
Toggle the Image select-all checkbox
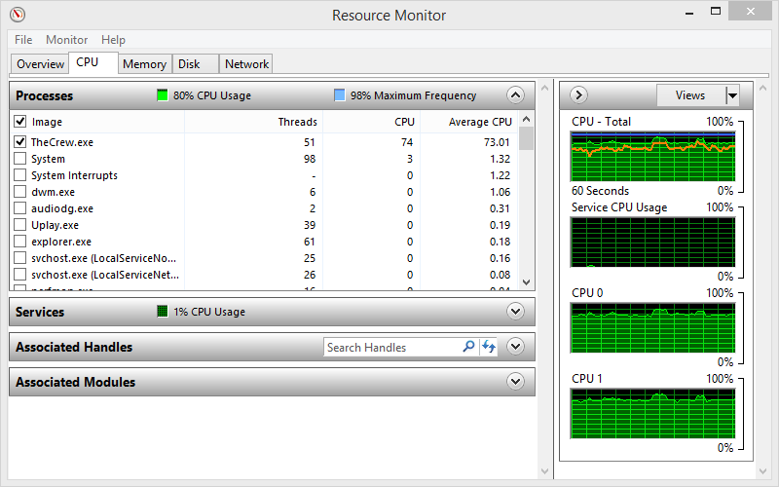coord(19,122)
